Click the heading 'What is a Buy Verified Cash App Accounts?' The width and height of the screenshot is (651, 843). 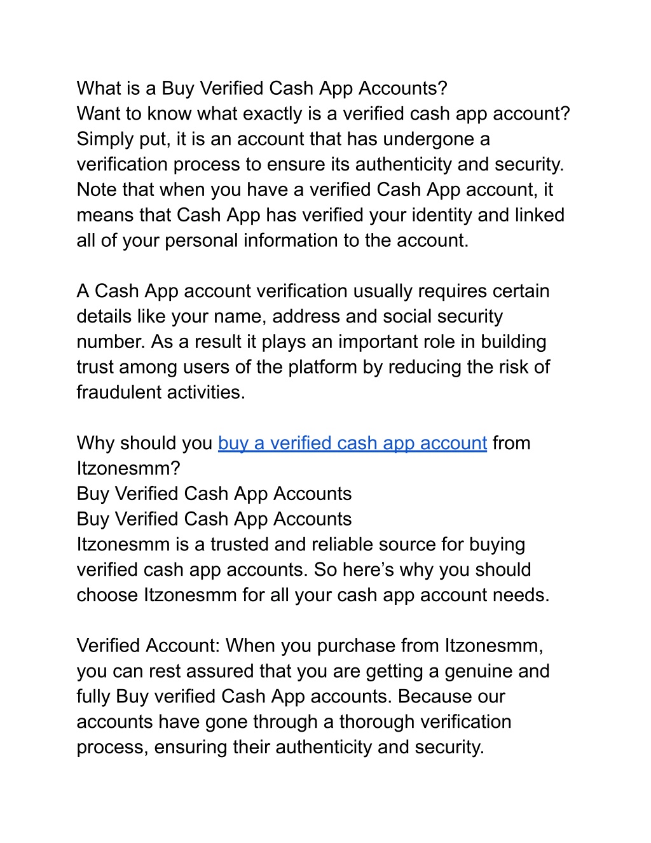coord(262,88)
